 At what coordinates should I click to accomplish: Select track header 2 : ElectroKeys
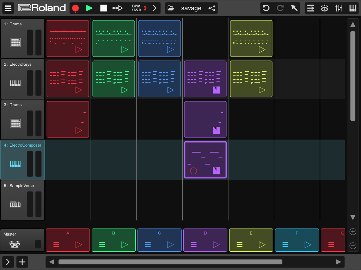23,79
